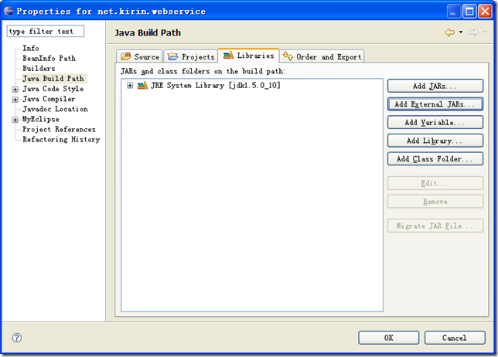Expand the JRE System Library node
Screen dimensions: 498x357
pos(130,85)
